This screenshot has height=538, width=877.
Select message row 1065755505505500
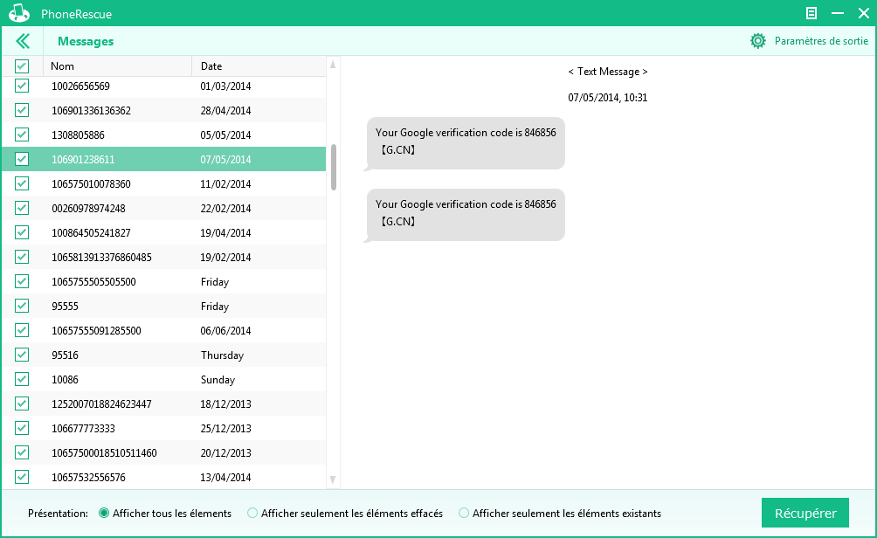tap(164, 282)
